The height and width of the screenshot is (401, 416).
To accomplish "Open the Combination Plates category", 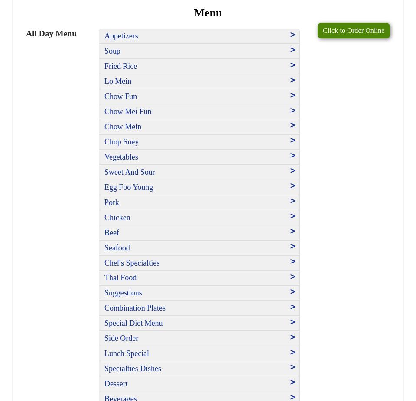I will tap(135, 308).
